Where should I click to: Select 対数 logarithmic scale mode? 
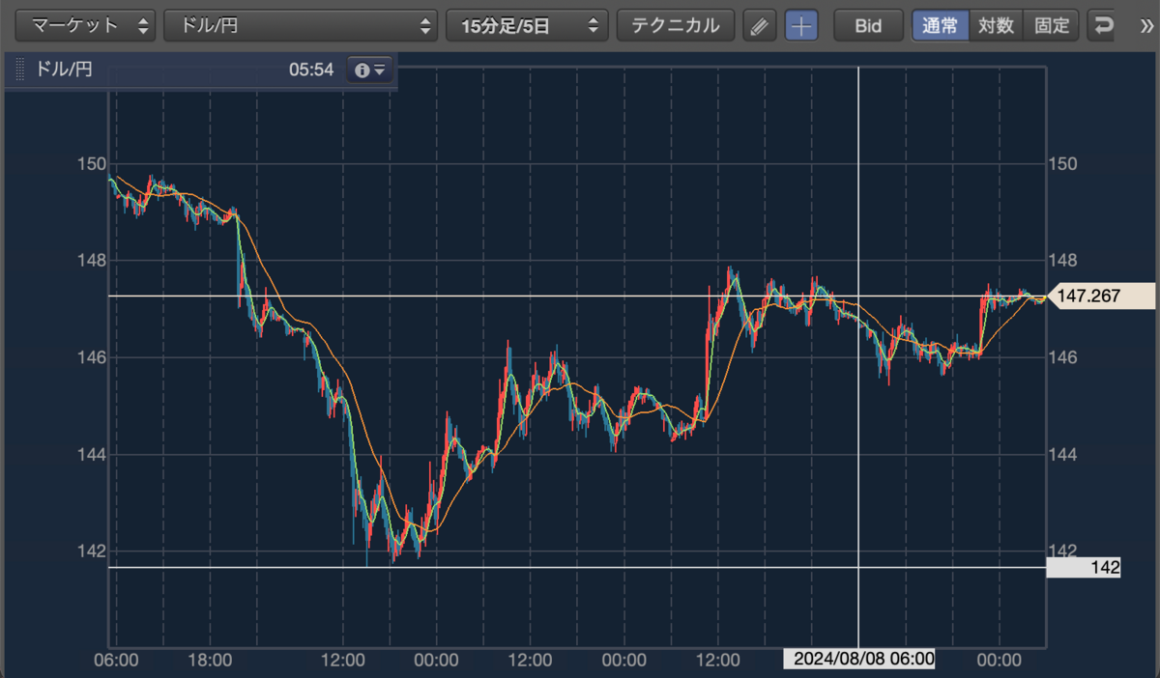(996, 26)
